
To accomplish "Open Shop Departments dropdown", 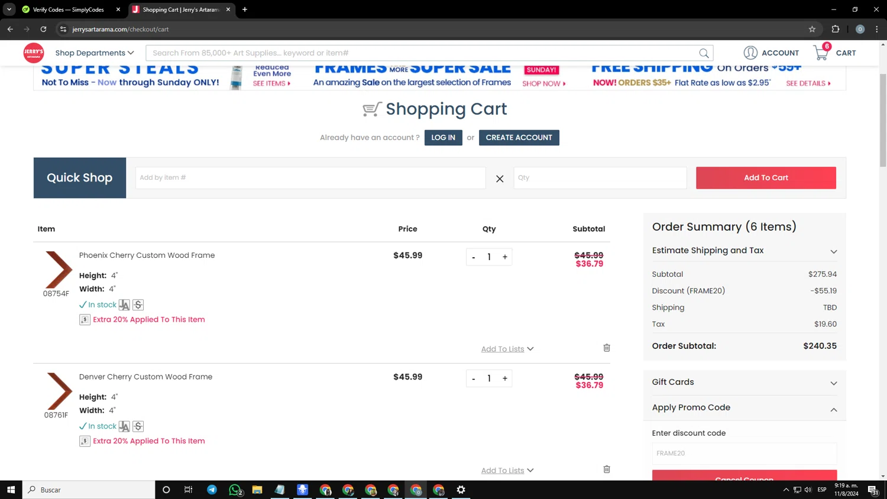I will point(95,53).
